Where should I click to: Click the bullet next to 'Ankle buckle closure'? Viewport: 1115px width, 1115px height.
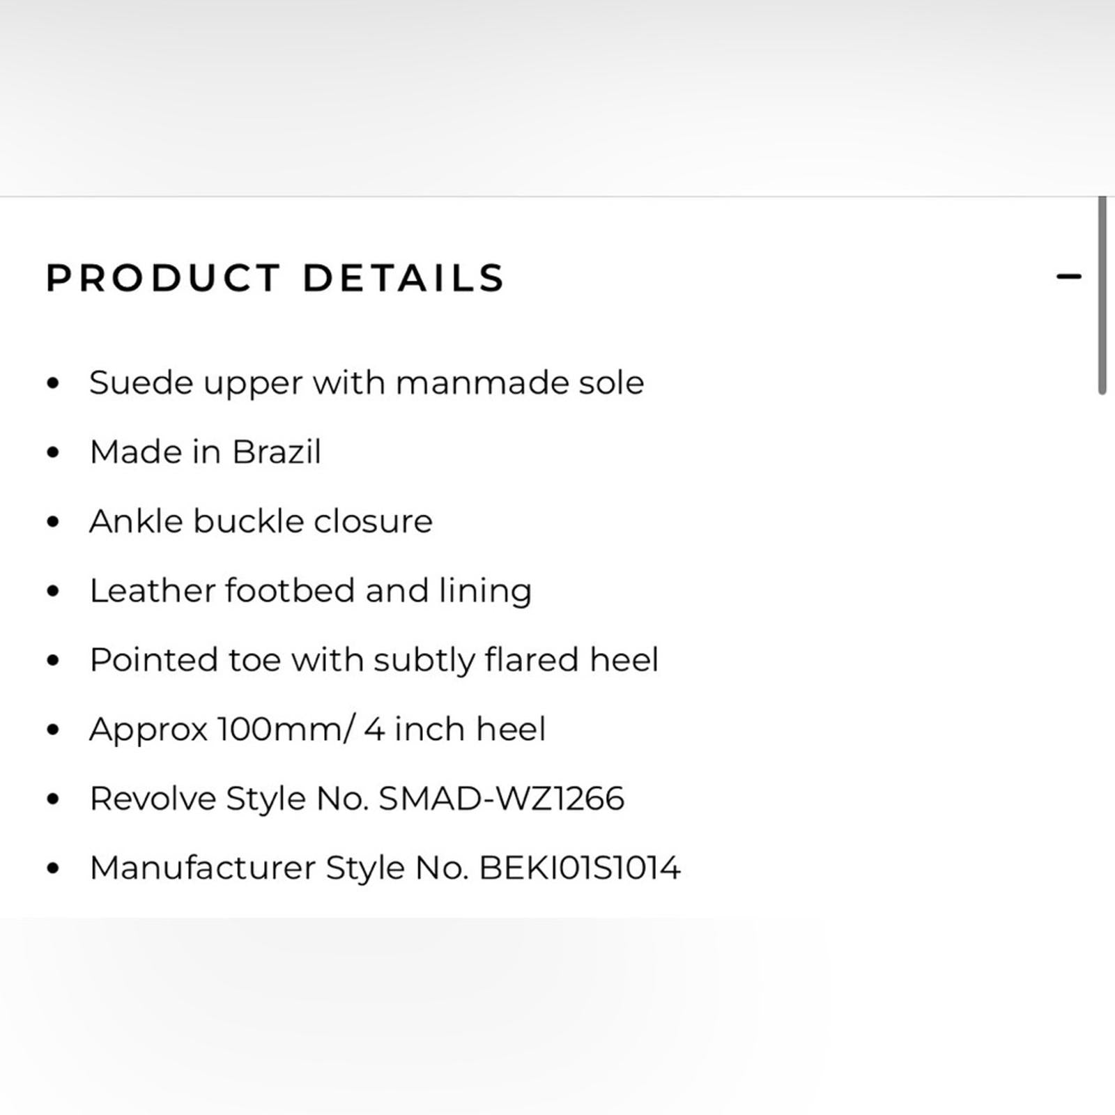tap(53, 522)
